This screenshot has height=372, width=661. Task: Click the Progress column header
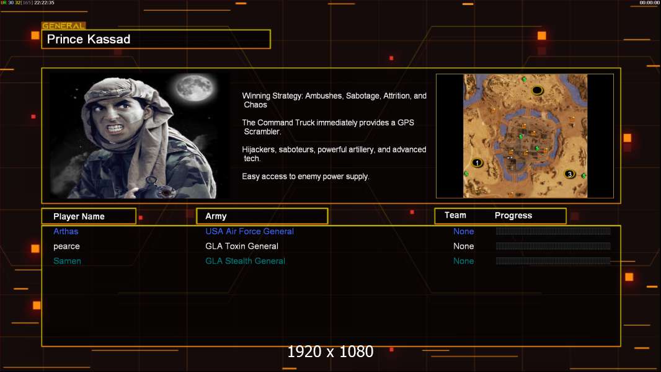pyautogui.click(x=513, y=215)
